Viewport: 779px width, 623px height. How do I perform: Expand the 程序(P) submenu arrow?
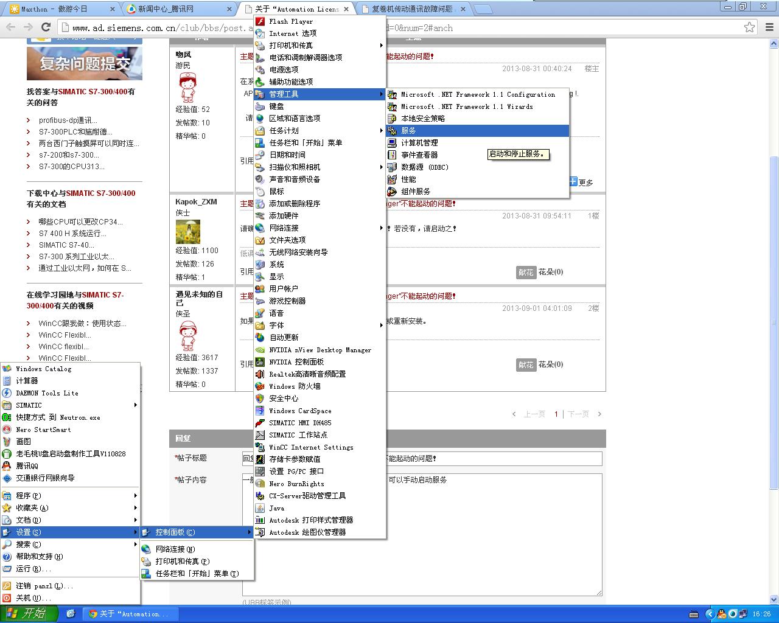pos(135,496)
